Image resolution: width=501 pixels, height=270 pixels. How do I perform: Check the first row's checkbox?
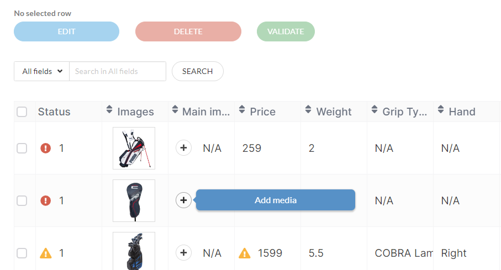point(22,149)
